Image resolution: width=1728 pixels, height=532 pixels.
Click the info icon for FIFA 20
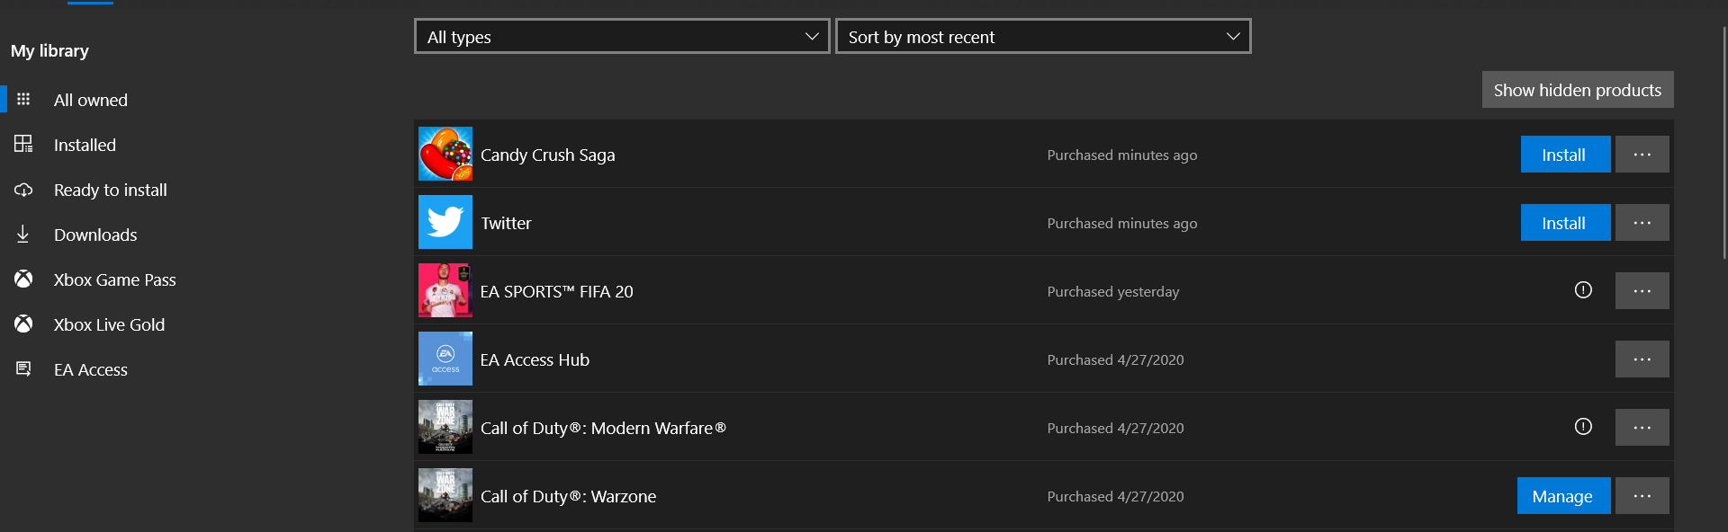coord(1583,290)
